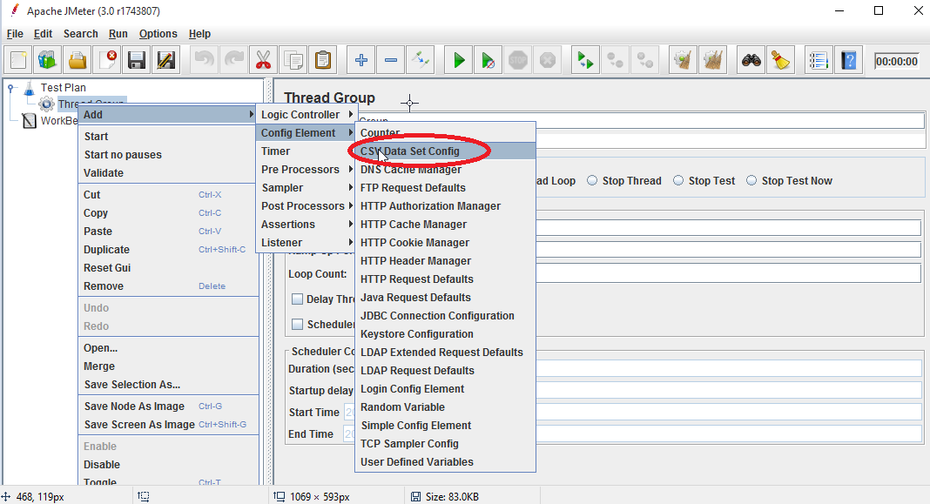Choose Save Selection As... in the context menu

(168, 385)
